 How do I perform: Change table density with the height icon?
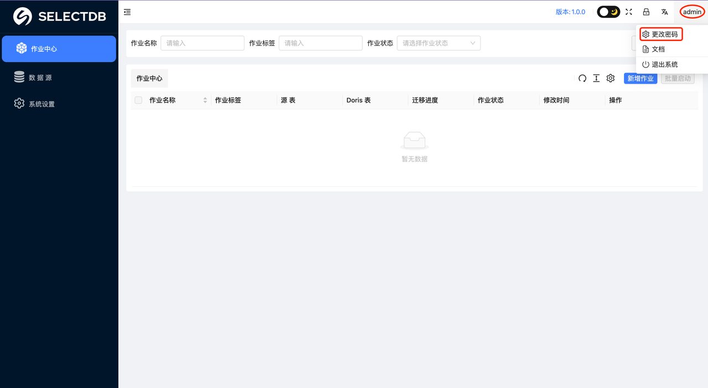coord(596,78)
